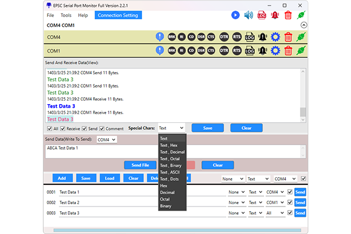The height and width of the screenshot is (234, 351).
Task: Open the Tools menu
Action: point(66,15)
